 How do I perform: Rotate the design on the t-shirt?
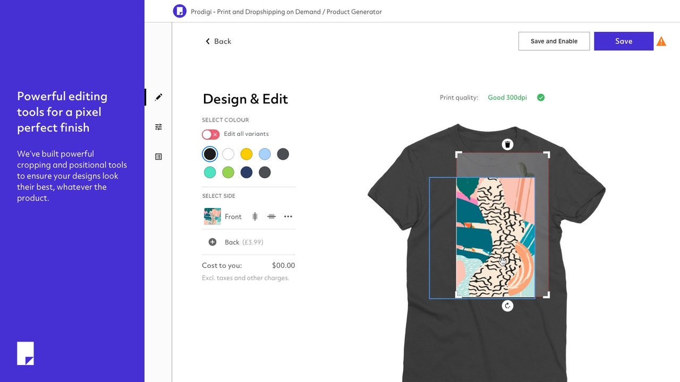coord(507,306)
